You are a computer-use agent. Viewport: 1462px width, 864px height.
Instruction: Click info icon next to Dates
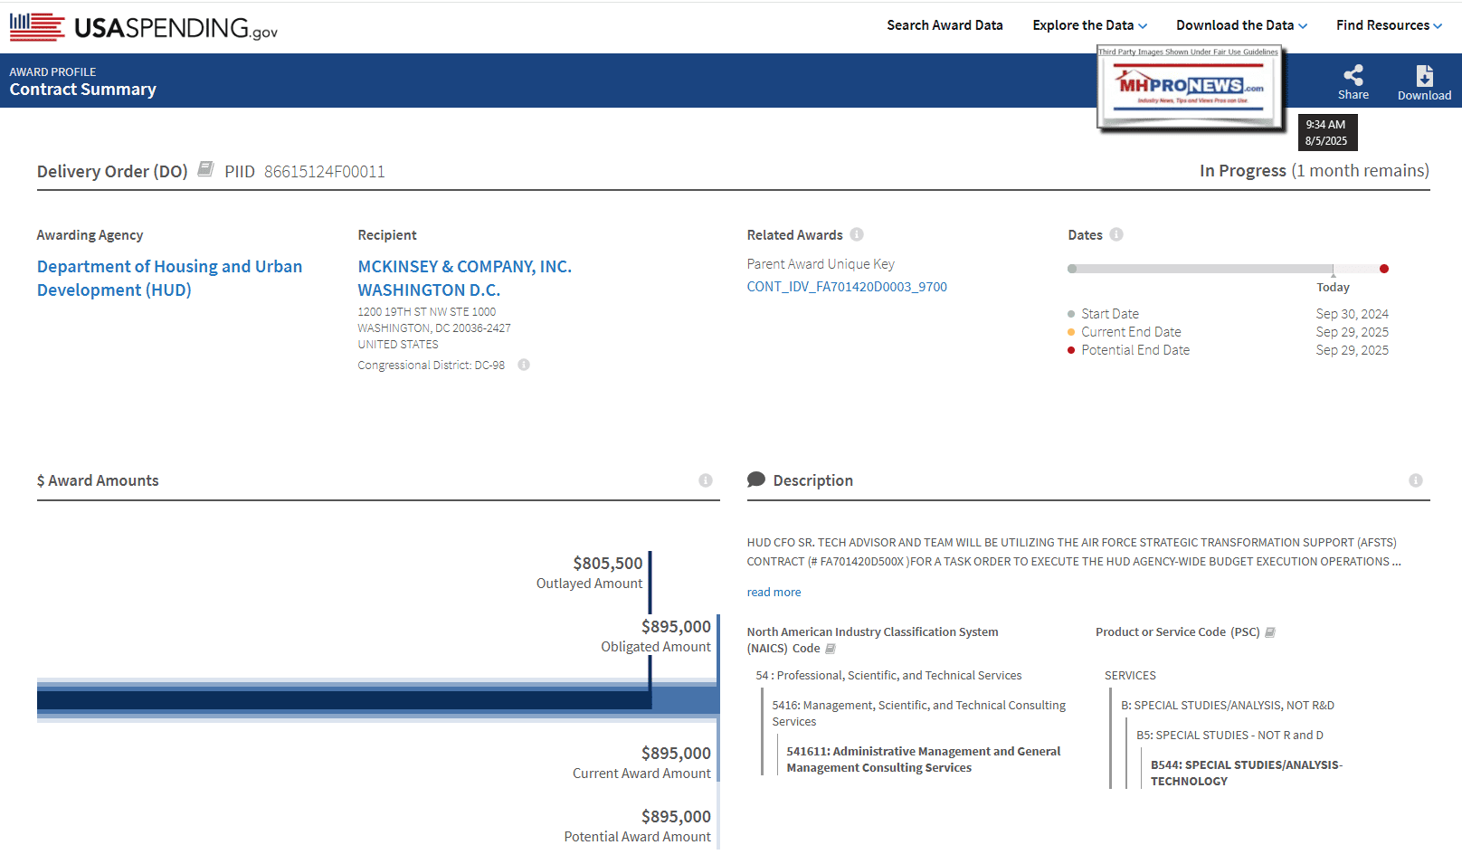pyautogui.click(x=1116, y=234)
